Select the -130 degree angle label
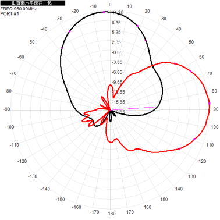Image resolution: width=220 pixels, height=220 pixels. (x=33, y=176)
